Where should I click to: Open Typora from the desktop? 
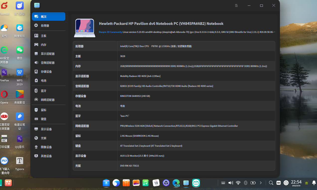20,163
